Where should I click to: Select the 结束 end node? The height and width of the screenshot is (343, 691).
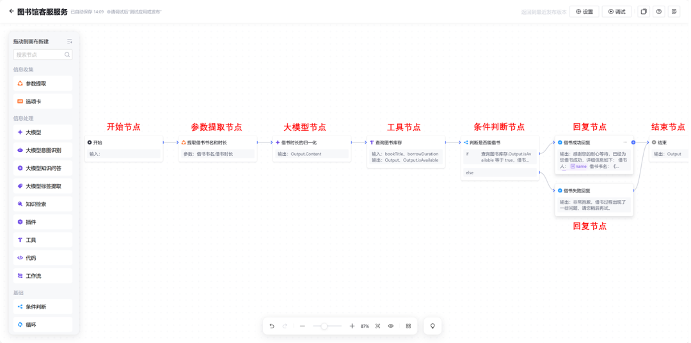[x=669, y=149]
